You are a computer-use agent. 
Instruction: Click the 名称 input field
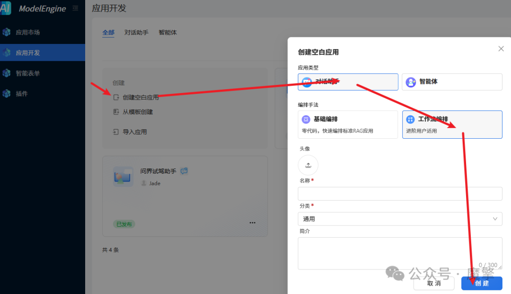click(x=400, y=193)
